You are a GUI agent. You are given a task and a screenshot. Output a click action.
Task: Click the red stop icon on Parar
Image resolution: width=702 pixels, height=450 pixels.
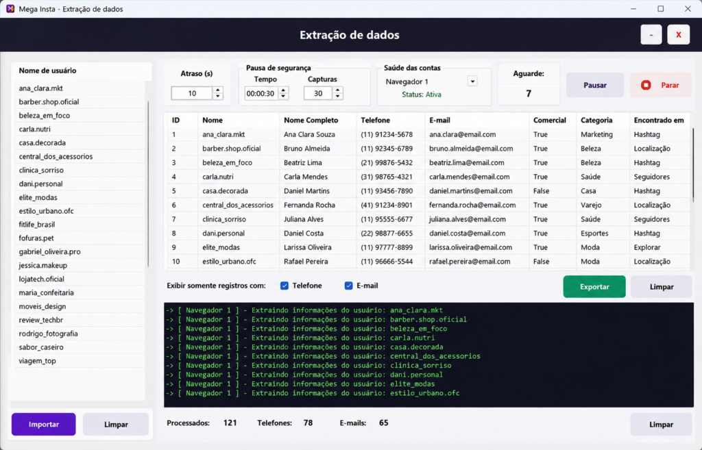pos(646,85)
